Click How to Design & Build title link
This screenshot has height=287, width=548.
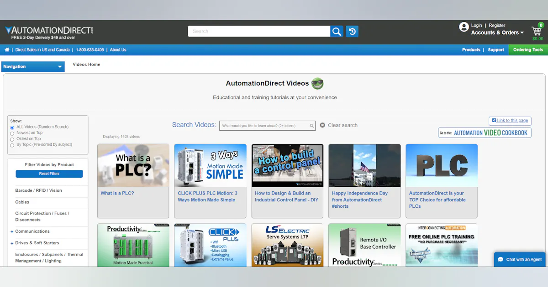point(287,196)
